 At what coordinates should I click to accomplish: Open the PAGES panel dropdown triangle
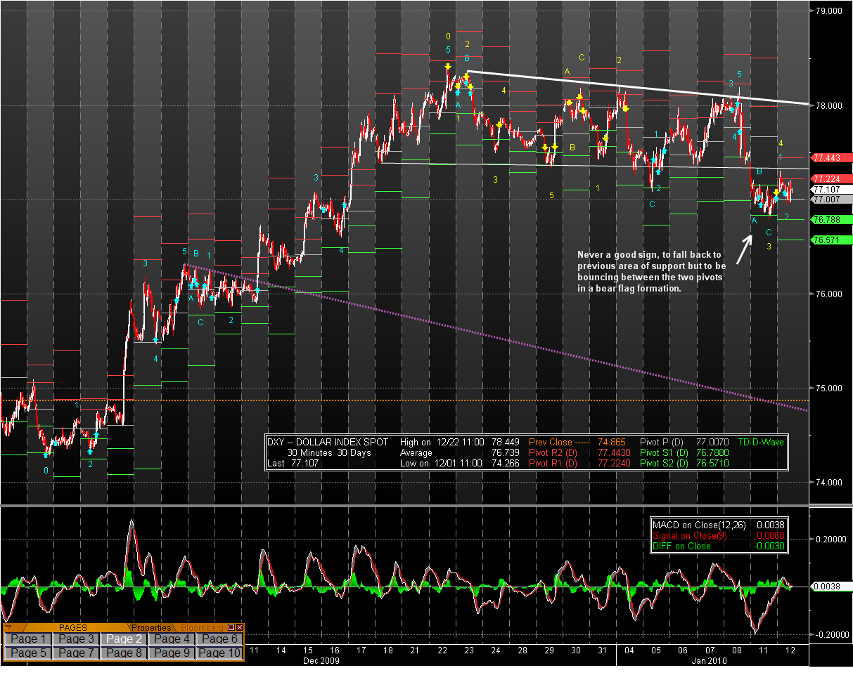[x=8, y=627]
